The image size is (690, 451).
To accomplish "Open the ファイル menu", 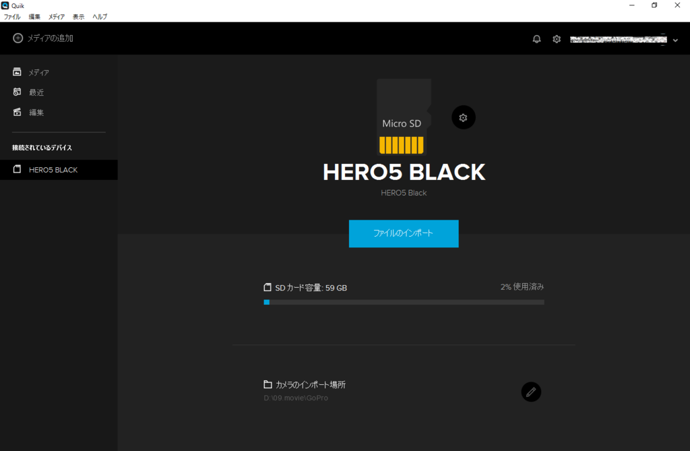I will (12, 16).
